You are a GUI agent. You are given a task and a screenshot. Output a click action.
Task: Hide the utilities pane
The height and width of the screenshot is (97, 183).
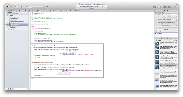pos(170,7)
